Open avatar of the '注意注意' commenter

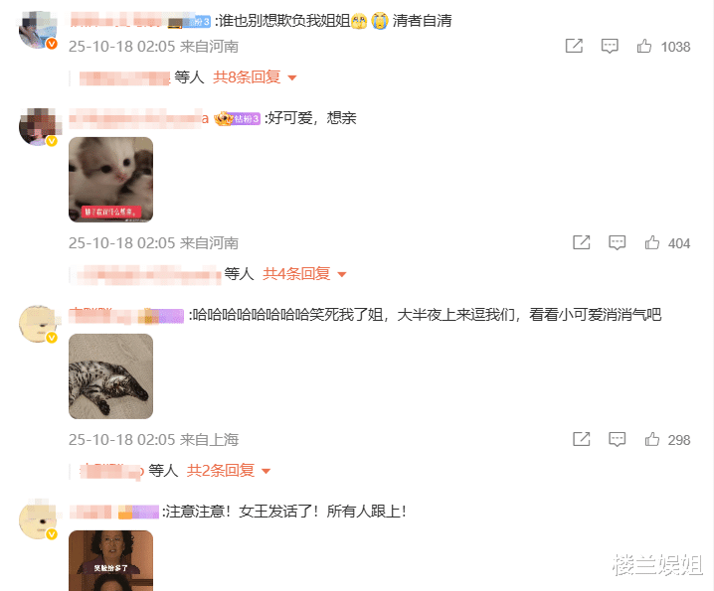point(38,520)
